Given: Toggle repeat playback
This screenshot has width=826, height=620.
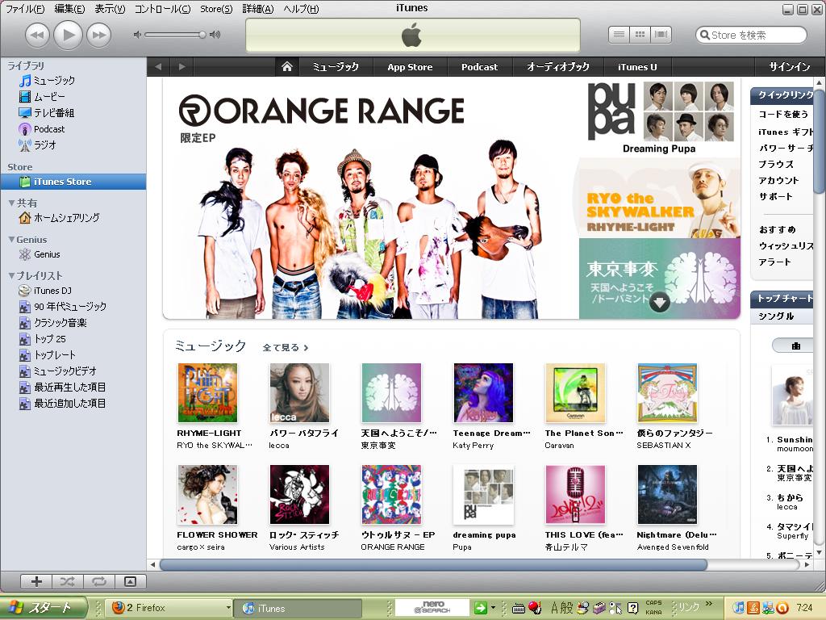Looking at the screenshot, I should [98, 581].
